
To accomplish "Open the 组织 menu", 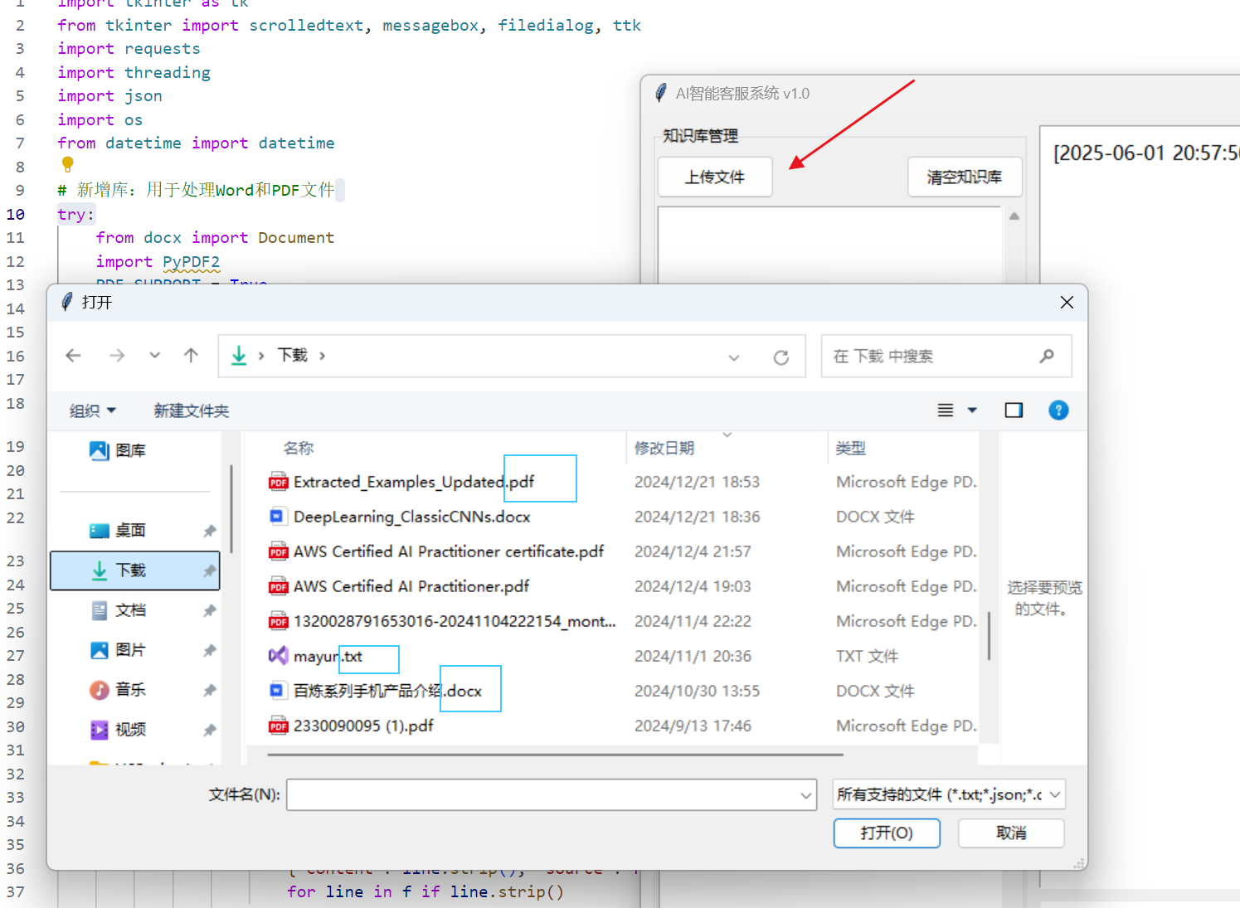I will click(92, 411).
